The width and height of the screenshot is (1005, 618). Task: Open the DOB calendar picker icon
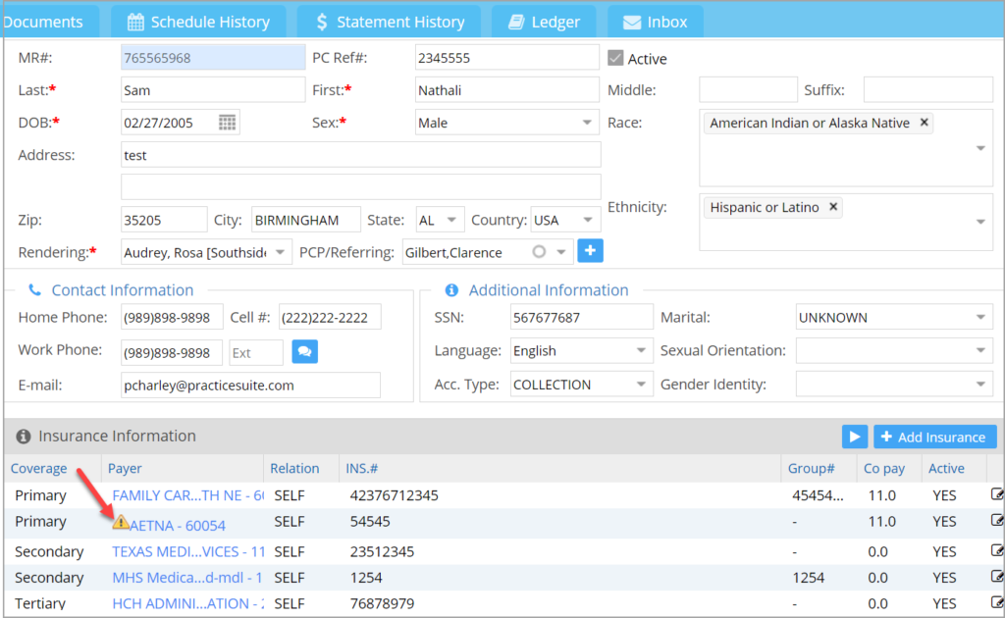[x=227, y=123]
